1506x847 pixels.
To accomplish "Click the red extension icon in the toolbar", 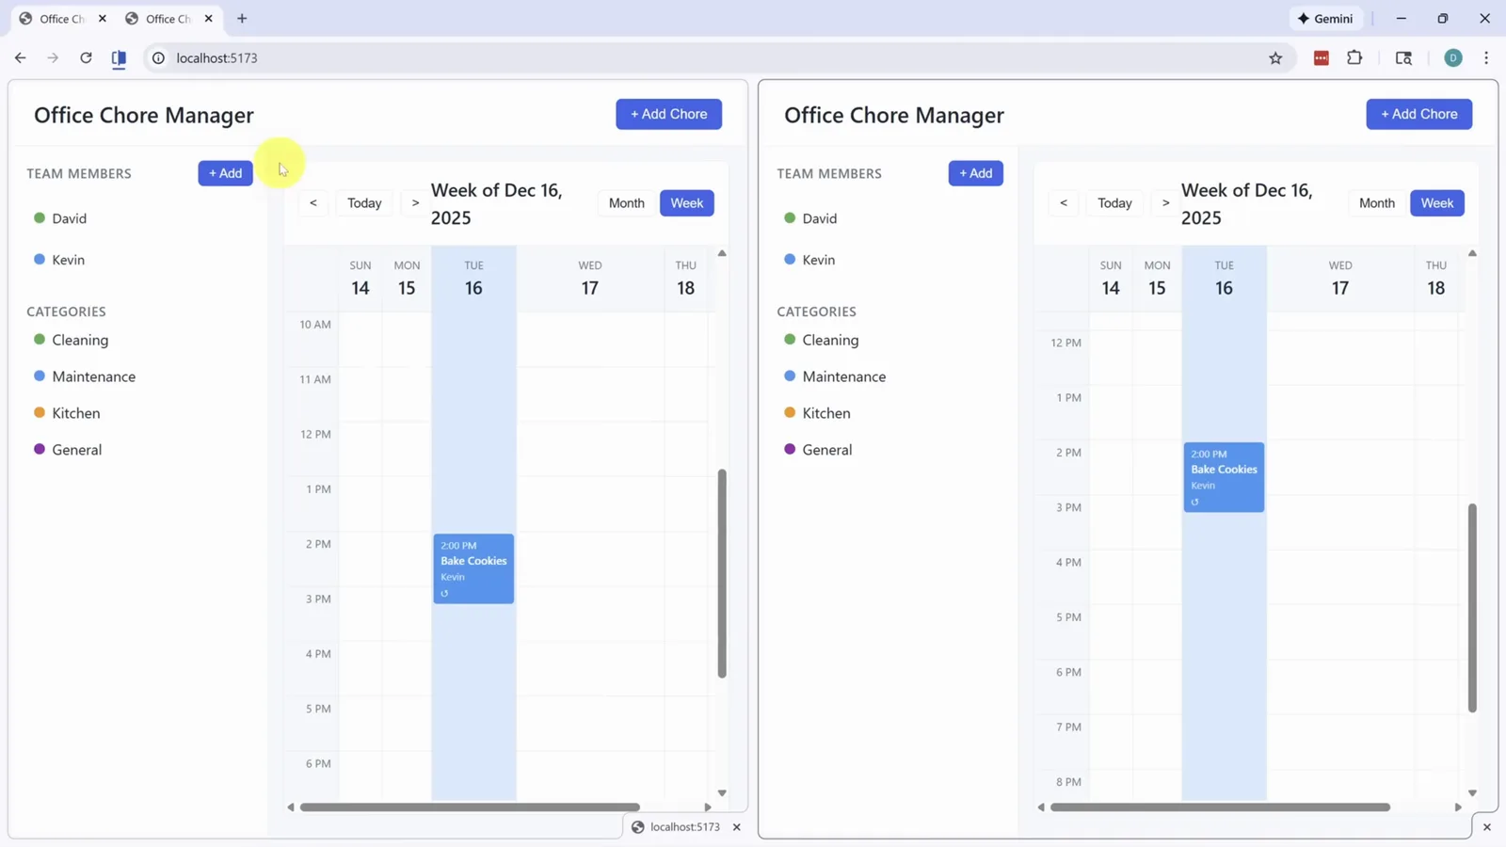I will coord(1321,58).
